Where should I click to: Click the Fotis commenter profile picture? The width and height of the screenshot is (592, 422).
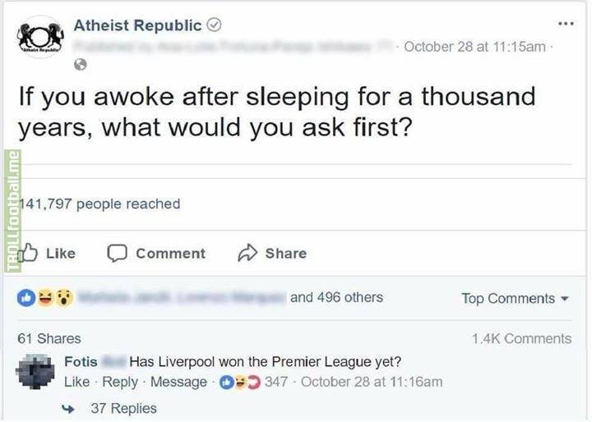(39, 372)
